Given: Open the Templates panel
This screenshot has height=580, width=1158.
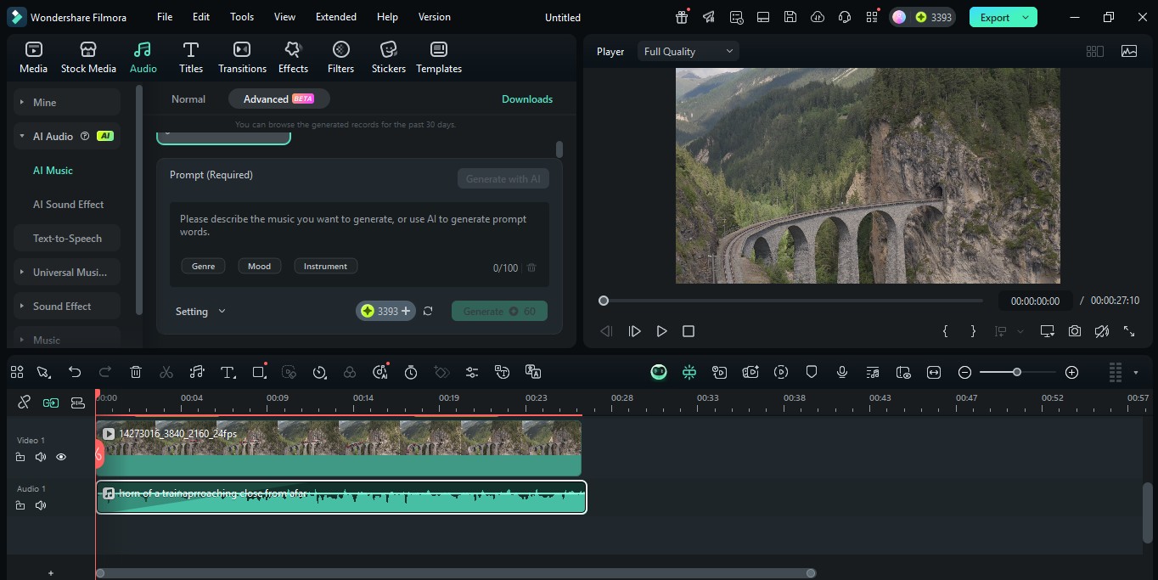Looking at the screenshot, I should click(x=439, y=57).
